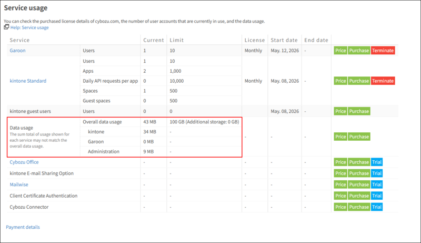Click Daily API requests per app label
The image size is (421, 243).
111,81
